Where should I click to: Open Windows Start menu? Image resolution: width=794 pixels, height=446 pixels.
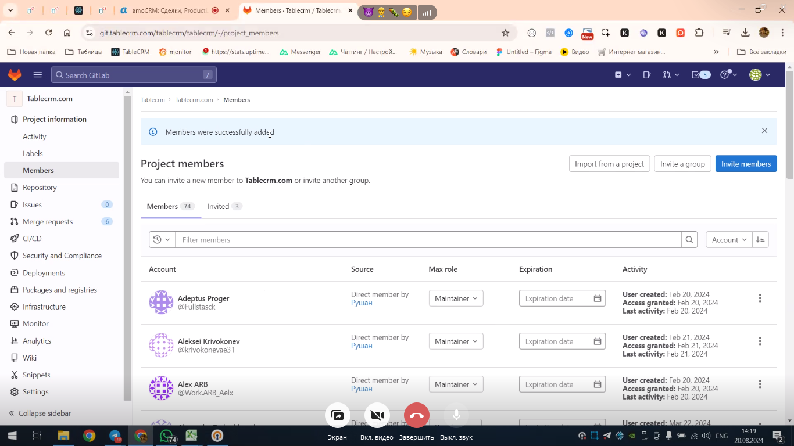pos(12,436)
